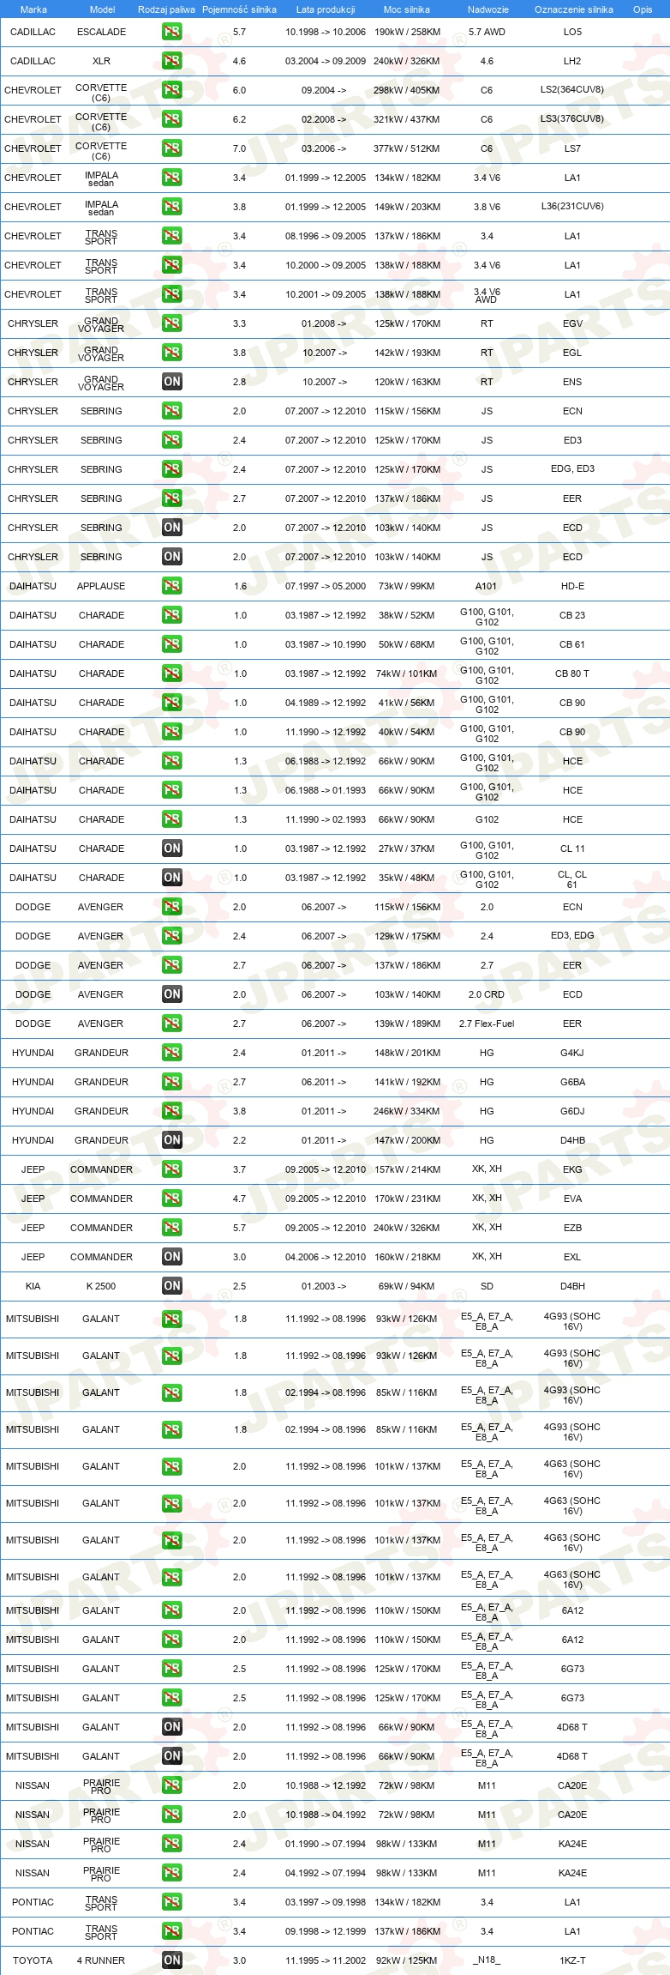Click the PB icon in Corvette 7.0 LS7 row
Viewport: 670px width, 1975px height.
point(171,148)
